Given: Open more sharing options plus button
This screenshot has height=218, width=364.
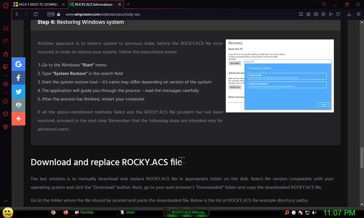Looking at the screenshot, I should click(18, 119).
